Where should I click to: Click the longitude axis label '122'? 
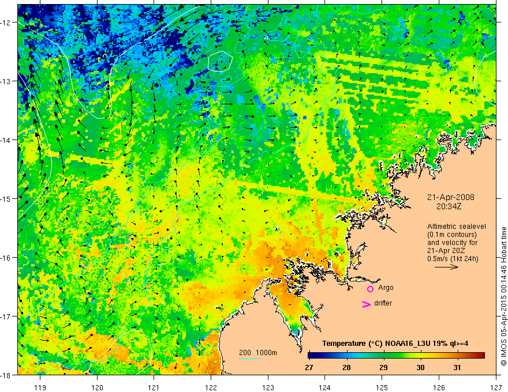[211, 387]
